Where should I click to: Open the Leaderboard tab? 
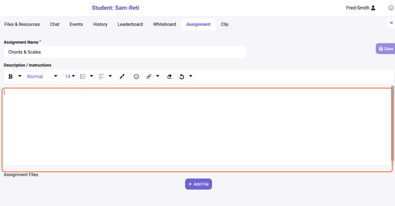pos(130,24)
